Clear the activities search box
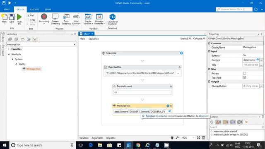 75,44
